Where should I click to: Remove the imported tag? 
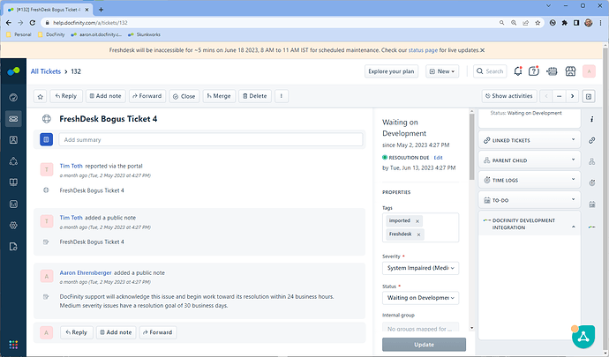point(417,221)
